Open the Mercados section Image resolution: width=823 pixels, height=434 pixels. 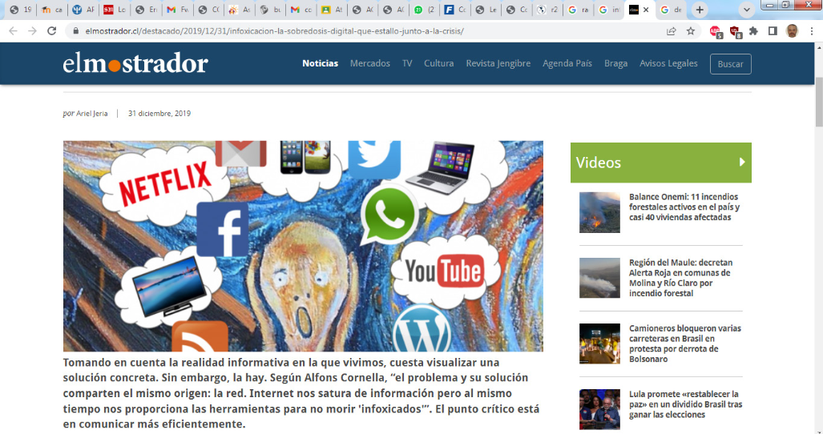pyautogui.click(x=370, y=63)
